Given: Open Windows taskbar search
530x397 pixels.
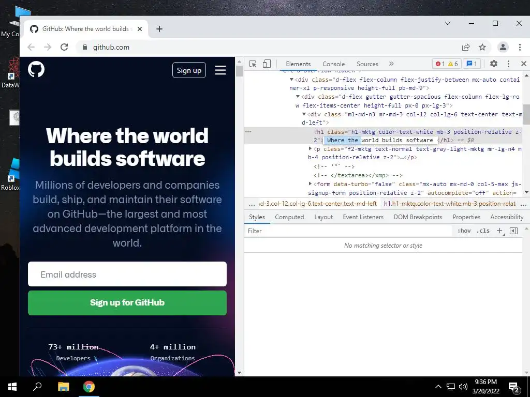Looking at the screenshot, I should coord(37,387).
